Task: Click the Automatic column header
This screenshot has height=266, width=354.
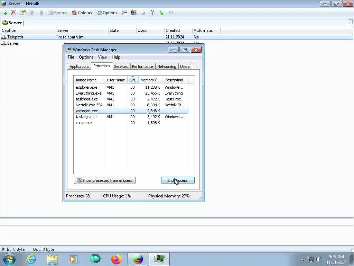Action: point(206,30)
